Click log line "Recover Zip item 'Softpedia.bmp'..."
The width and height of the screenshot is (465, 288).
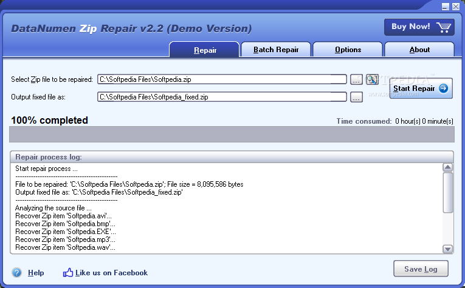point(65,224)
